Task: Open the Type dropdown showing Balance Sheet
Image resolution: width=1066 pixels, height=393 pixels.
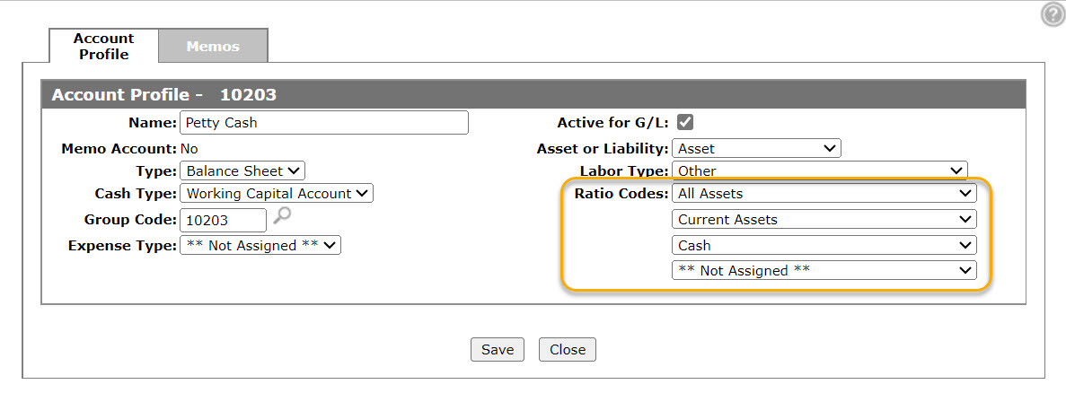Action: [242, 171]
